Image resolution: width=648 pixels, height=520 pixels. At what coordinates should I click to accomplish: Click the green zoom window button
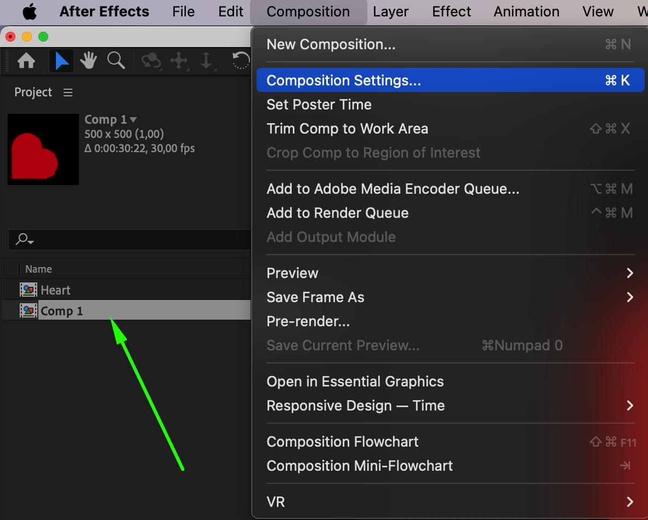coord(43,37)
